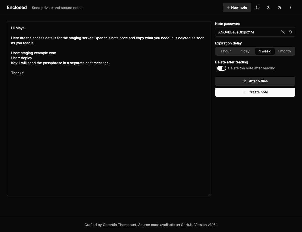Open the GitHub repository icon in header
The image size is (302, 232).
[x=258, y=7]
